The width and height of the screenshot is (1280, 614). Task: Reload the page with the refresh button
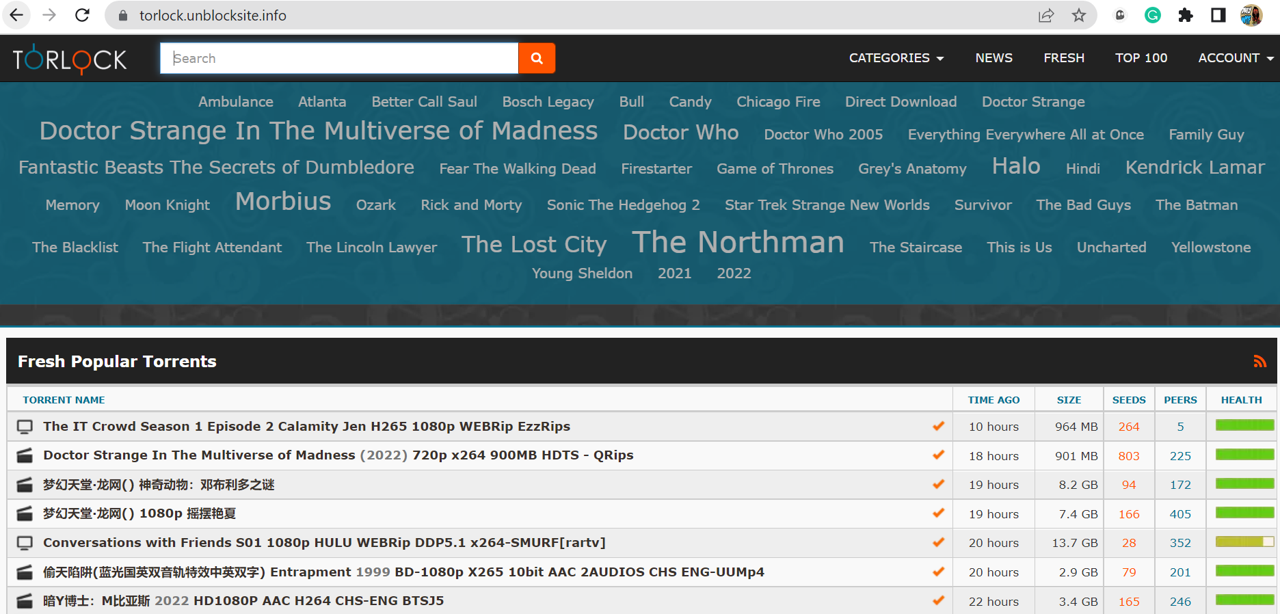[82, 15]
